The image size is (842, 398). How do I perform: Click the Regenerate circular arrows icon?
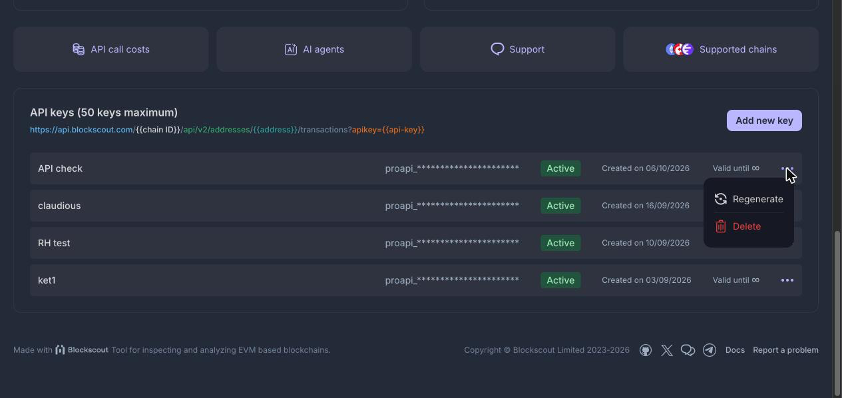tap(721, 199)
